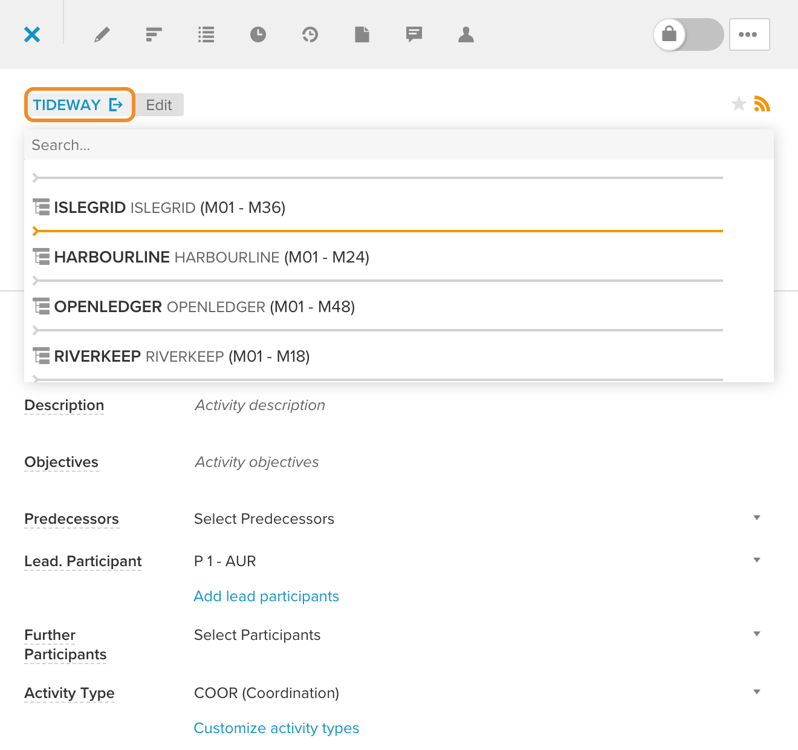
Task: Select ISLEGRID (M01 - M36) item
Action: click(378, 207)
